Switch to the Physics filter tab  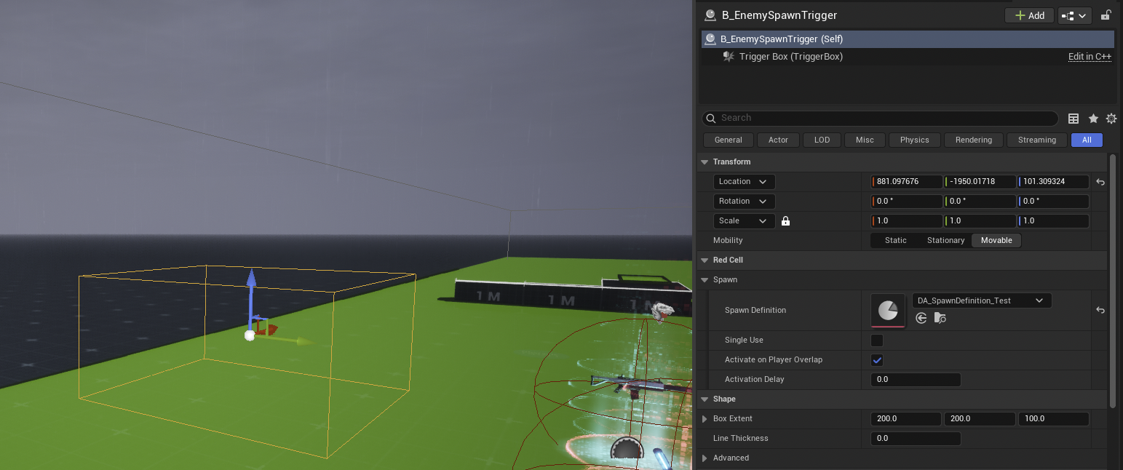(x=914, y=140)
